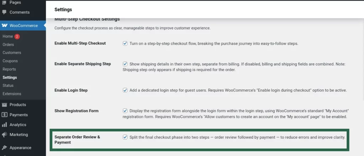Disable the Enable Login Step checkbox
The height and width of the screenshot is (156, 364).
[125, 90]
